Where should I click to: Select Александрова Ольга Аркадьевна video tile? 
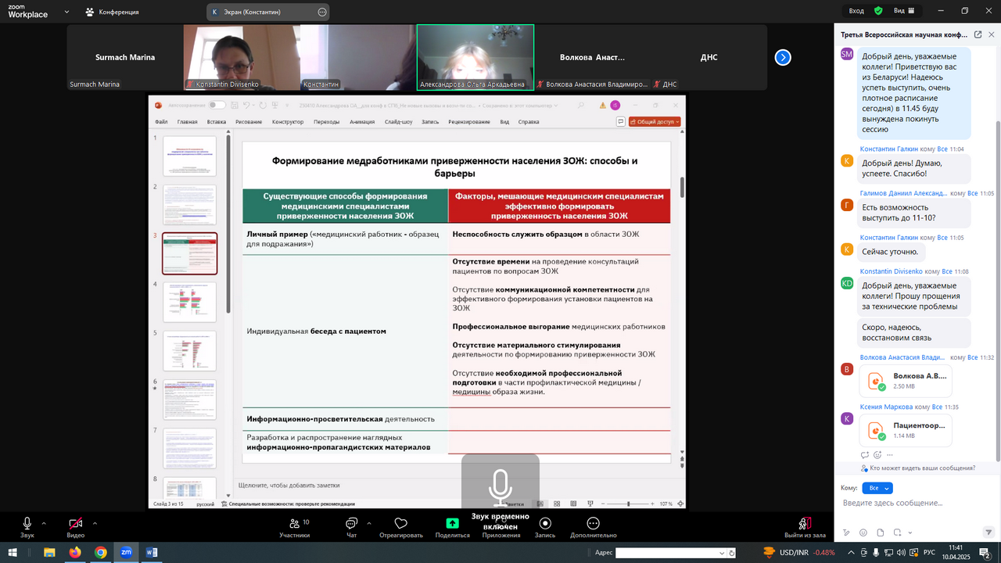475,57
